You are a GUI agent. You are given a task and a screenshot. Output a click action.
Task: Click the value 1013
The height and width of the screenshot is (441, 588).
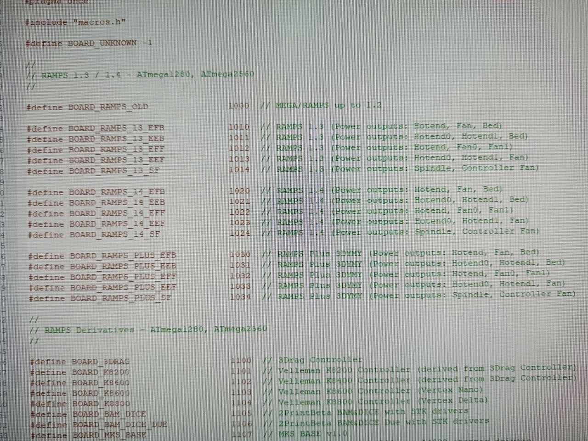click(x=239, y=159)
